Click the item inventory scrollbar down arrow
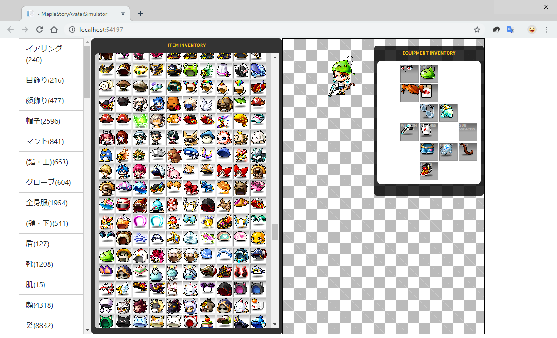The width and height of the screenshot is (557, 338). tap(275, 325)
